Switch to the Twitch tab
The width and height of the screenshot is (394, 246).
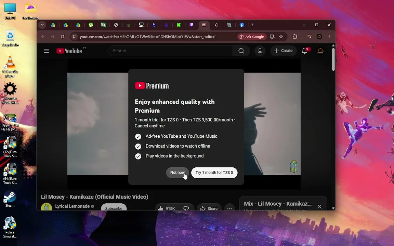tap(192, 25)
